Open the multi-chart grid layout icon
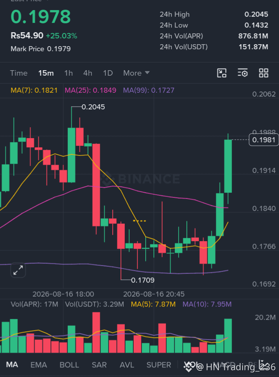 click(x=263, y=73)
